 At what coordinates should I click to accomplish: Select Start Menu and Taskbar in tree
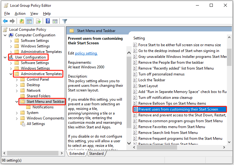(46, 102)
